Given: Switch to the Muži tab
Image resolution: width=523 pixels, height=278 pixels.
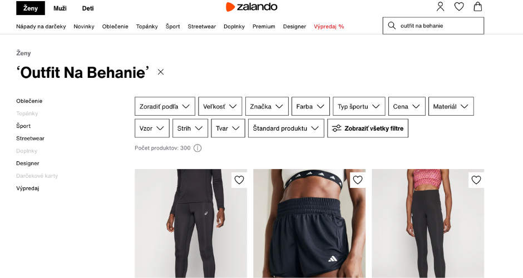Looking at the screenshot, I should tap(60, 8).
